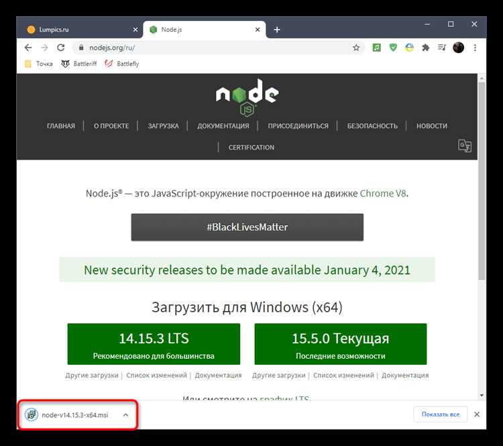The width and height of the screenshot is (503, 446).
Task: Click the scrollbar down arrow
Action: click(x=482, y=395)
